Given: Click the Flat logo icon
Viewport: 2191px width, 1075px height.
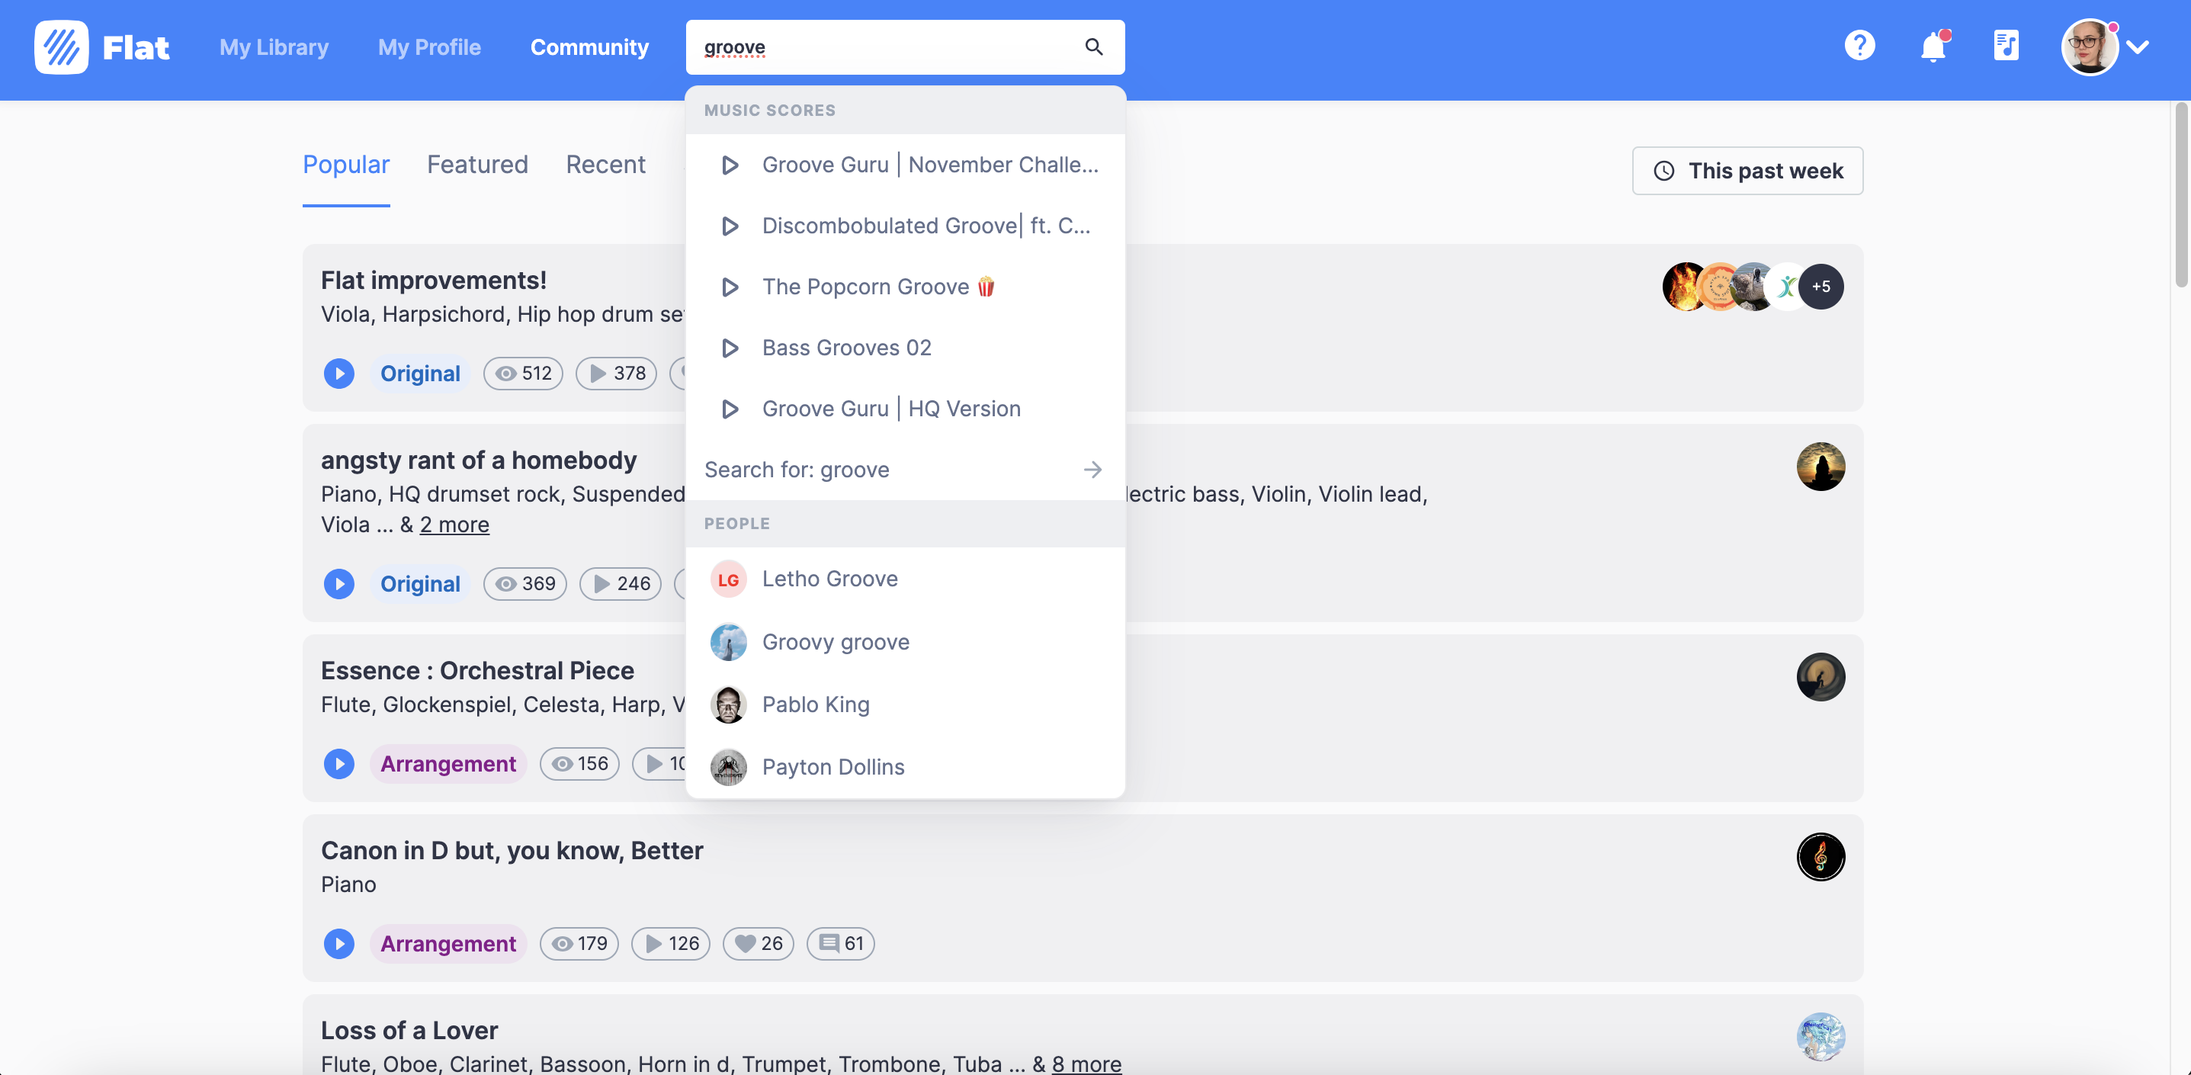Looking at the screenshot, I should pos(60,47).
